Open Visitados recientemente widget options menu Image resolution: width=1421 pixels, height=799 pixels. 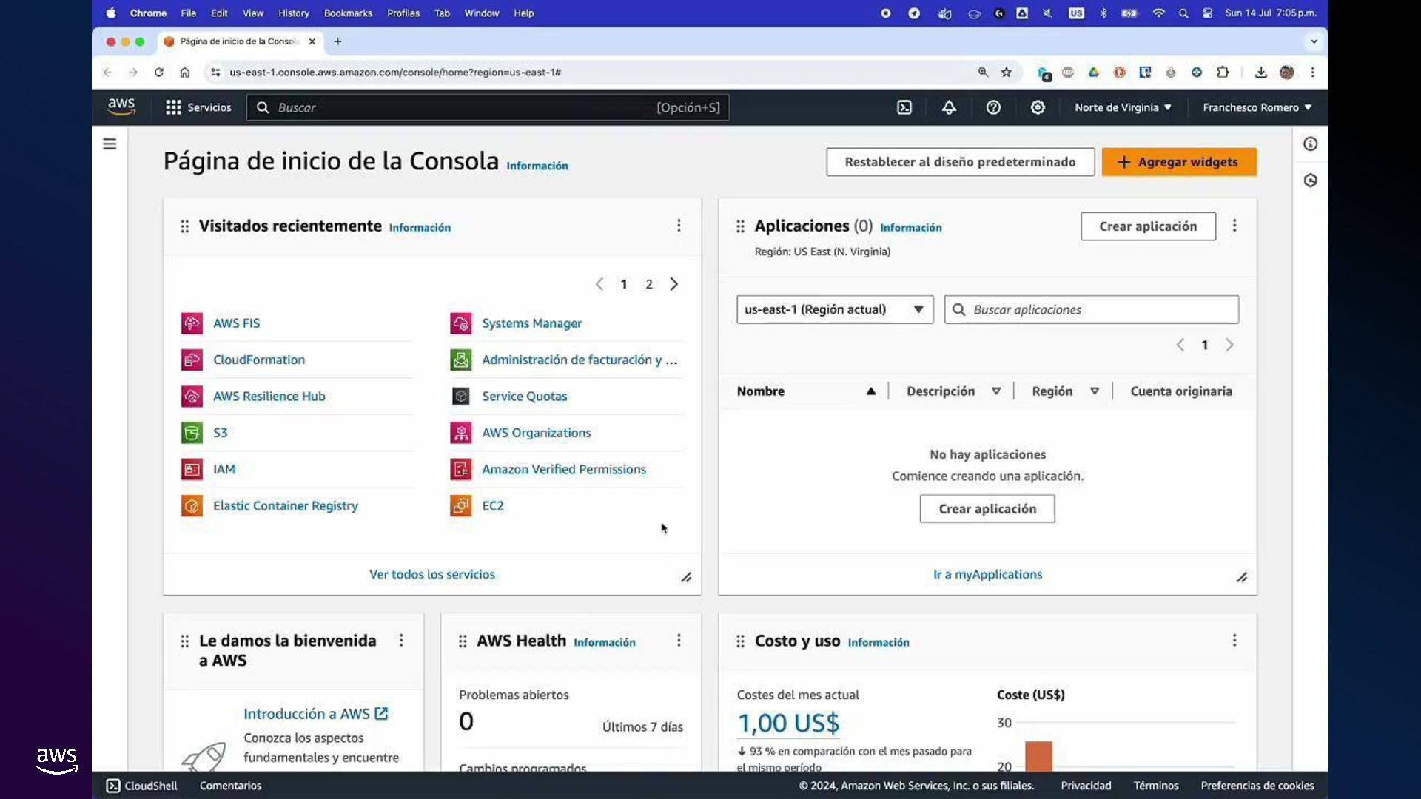679,226
